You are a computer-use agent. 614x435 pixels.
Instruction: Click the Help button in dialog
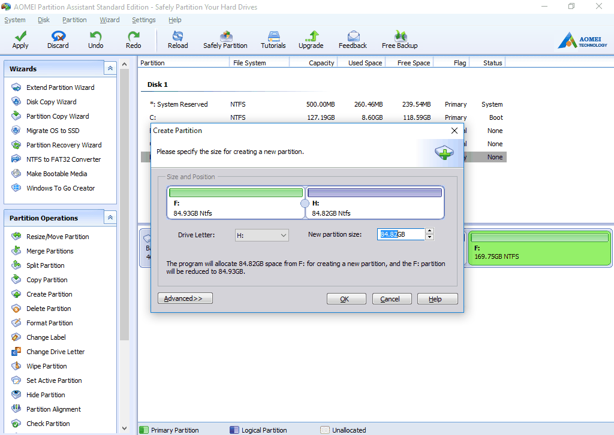(437, 299)
